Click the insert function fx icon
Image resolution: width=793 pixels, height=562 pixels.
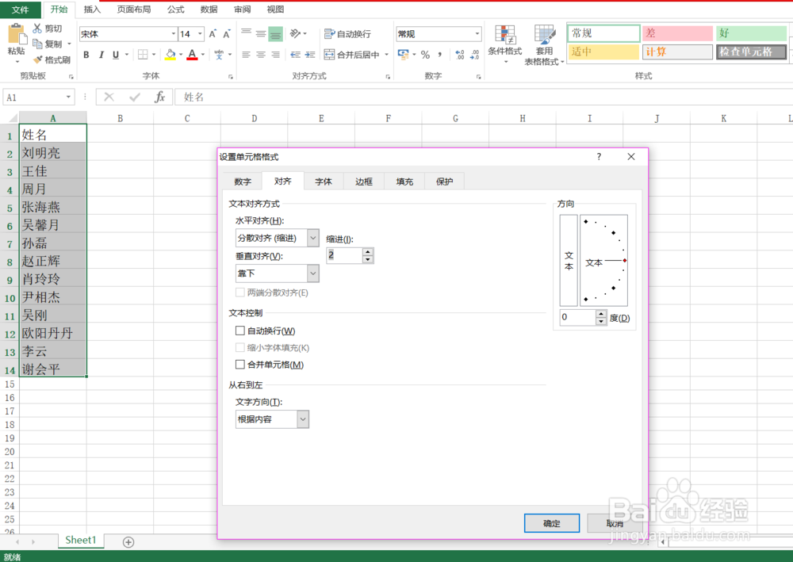[160, 97]
